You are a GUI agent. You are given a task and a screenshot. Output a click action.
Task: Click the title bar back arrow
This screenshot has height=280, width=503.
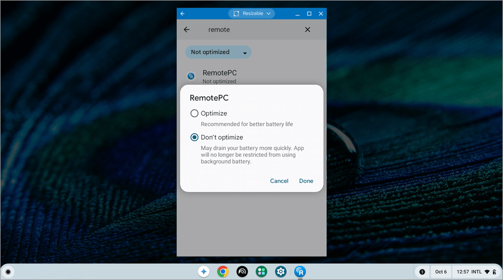(x=183, y=14)
